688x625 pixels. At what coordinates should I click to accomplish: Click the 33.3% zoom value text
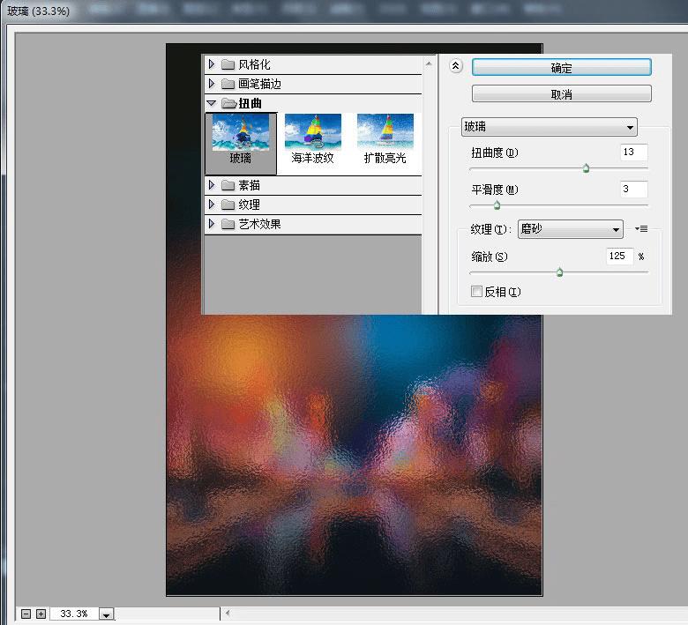click(x=74, y=614)
